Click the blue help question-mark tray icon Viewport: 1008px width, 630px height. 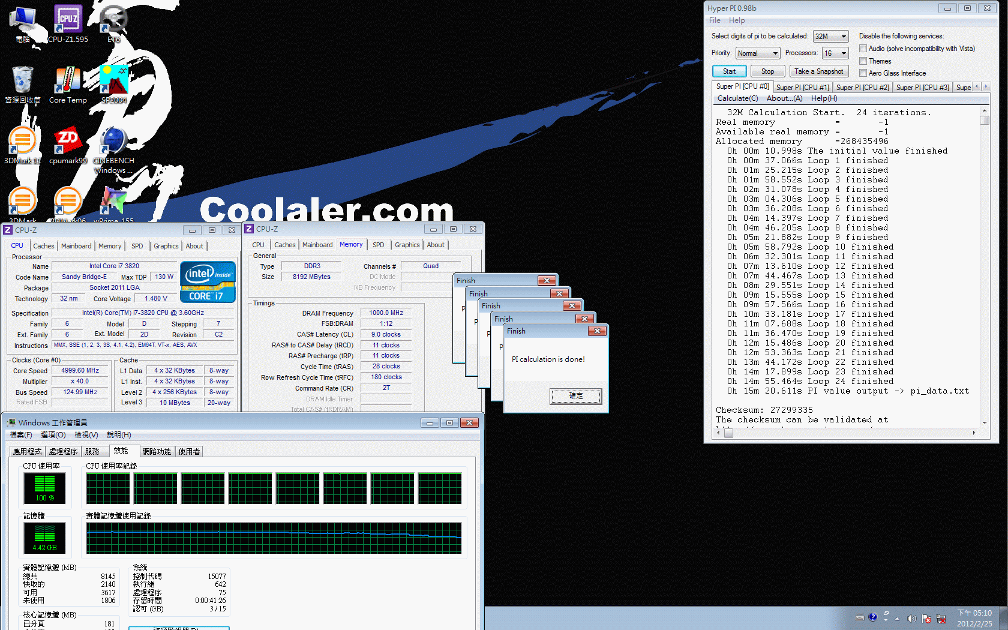pyautogui.click(x=873, y=617)
